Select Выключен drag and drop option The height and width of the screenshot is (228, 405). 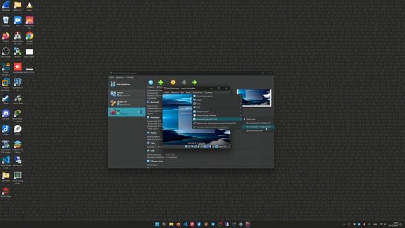pos(258,119)
